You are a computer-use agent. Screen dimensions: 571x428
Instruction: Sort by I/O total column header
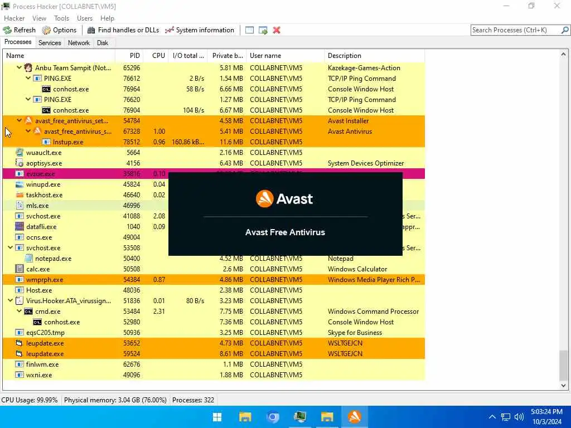click(188, 56)
